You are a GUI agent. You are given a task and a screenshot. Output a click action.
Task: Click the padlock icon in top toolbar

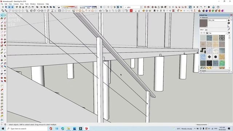pos(213,7)
